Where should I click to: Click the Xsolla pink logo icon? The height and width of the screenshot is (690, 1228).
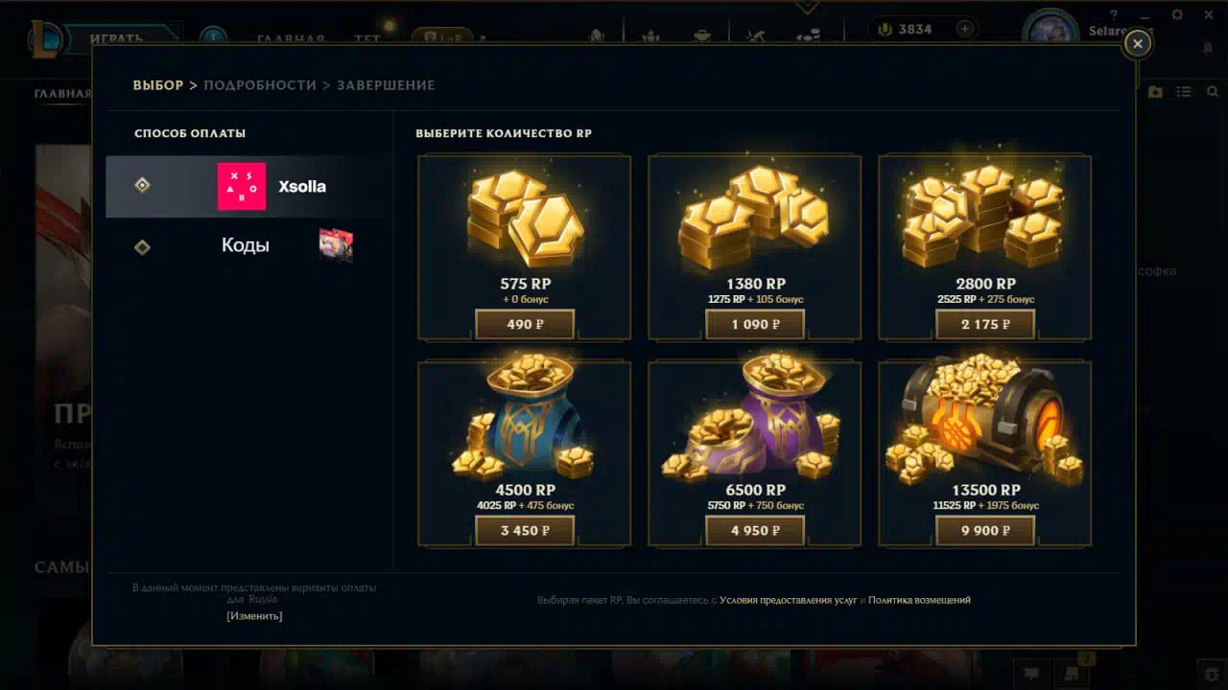(242, 186)
